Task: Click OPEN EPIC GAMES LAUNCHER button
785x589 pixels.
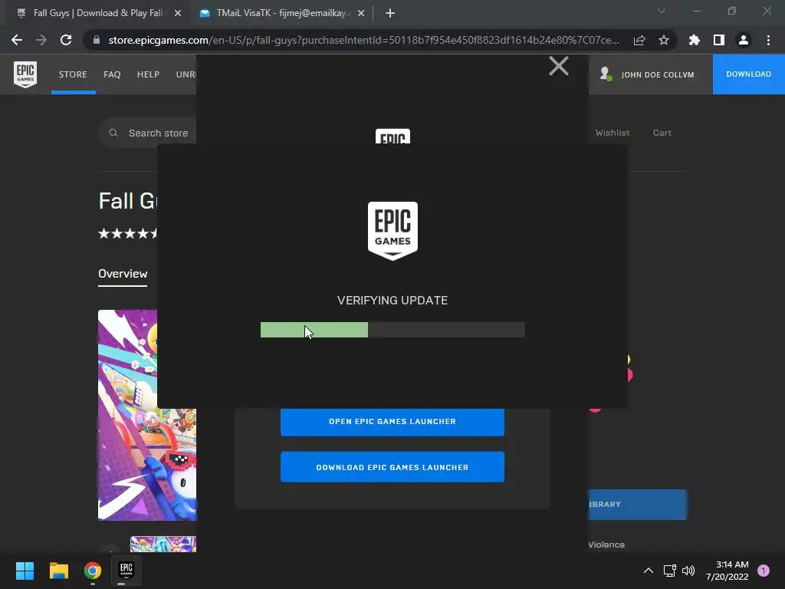Action: pos(392,421)
